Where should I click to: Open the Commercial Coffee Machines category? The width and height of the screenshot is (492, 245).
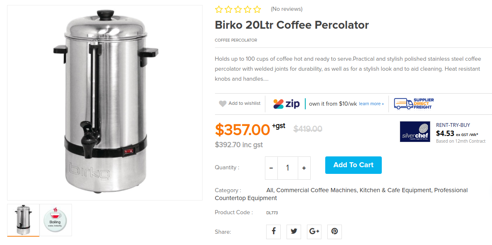[316, 190]
